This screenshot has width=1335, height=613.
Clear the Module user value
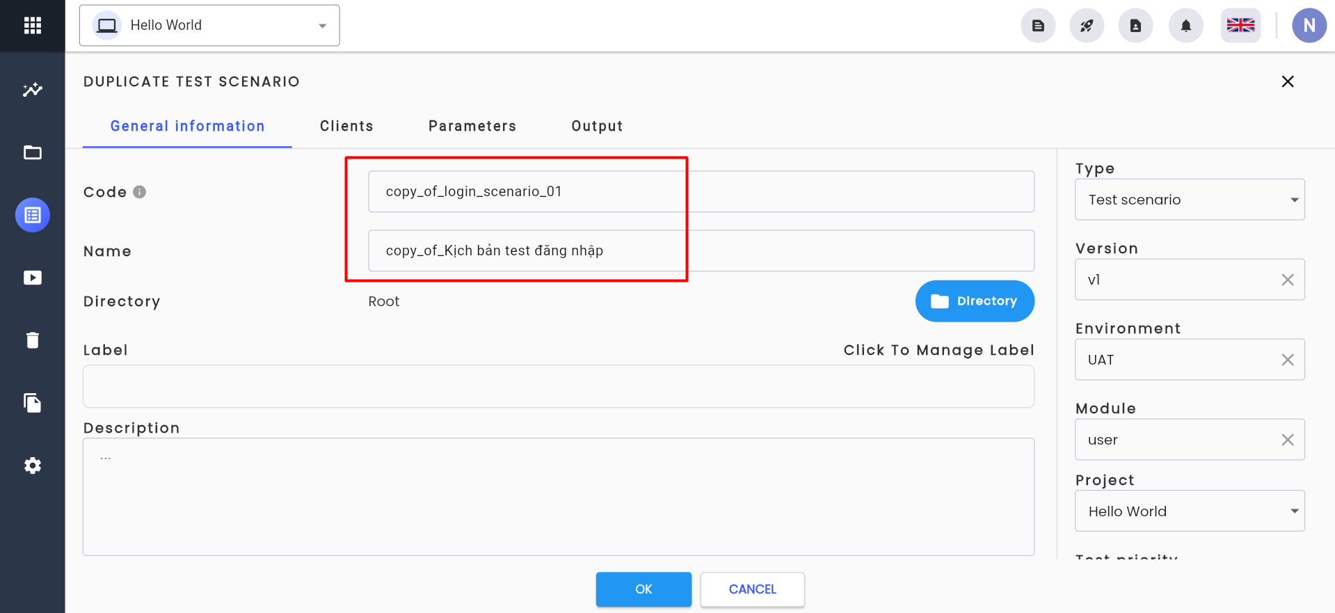tap(1288, 440)
